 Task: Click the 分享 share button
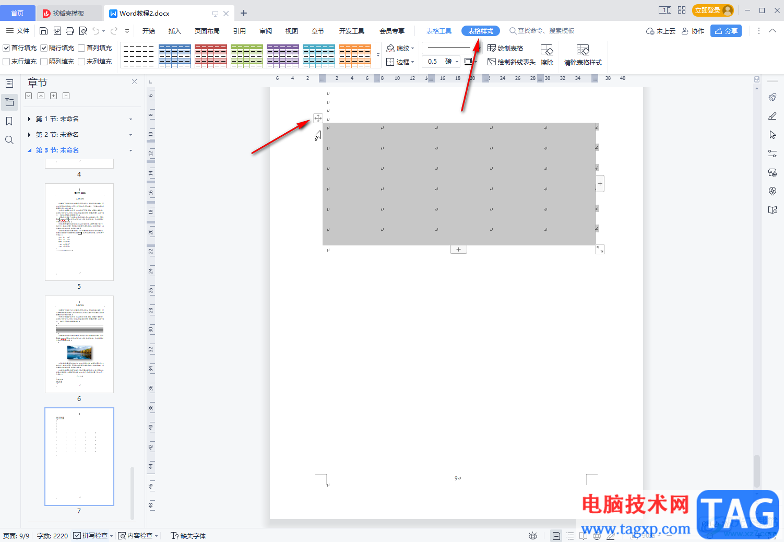point(726,31)
